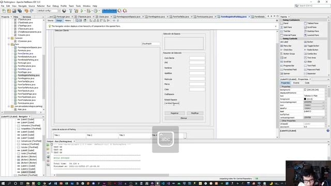Click the Clean and Build icon
This screenshot has height=186, width=331.
[76, 11]
